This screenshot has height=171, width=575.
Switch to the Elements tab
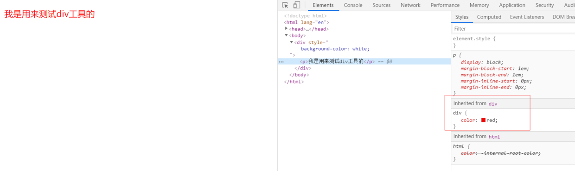tap(323, 5)
